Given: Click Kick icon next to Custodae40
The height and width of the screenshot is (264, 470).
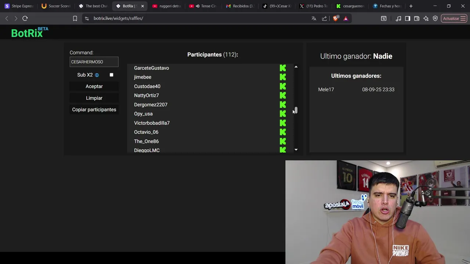Looking at the screenshot, I should pos(283,86).
